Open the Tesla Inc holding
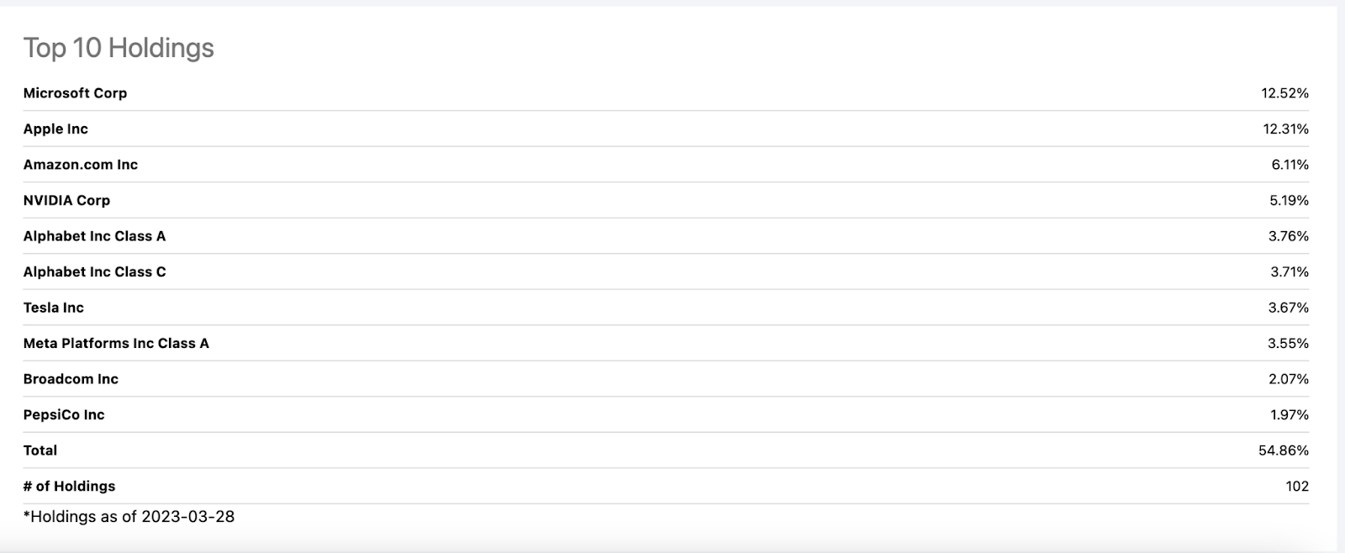 tap(53, 308)
